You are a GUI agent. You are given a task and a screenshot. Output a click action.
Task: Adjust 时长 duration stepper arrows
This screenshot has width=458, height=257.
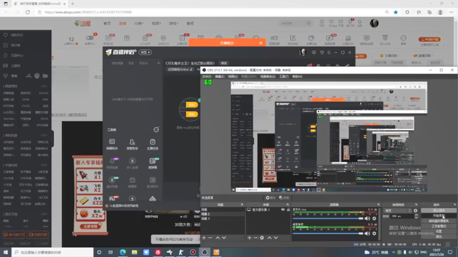coord(416,216)
